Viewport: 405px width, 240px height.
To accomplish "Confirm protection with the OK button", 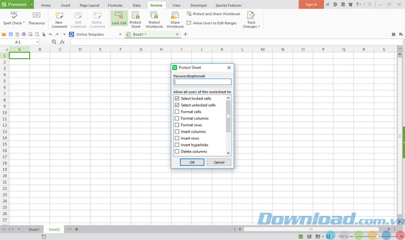I will pos(192,162).
